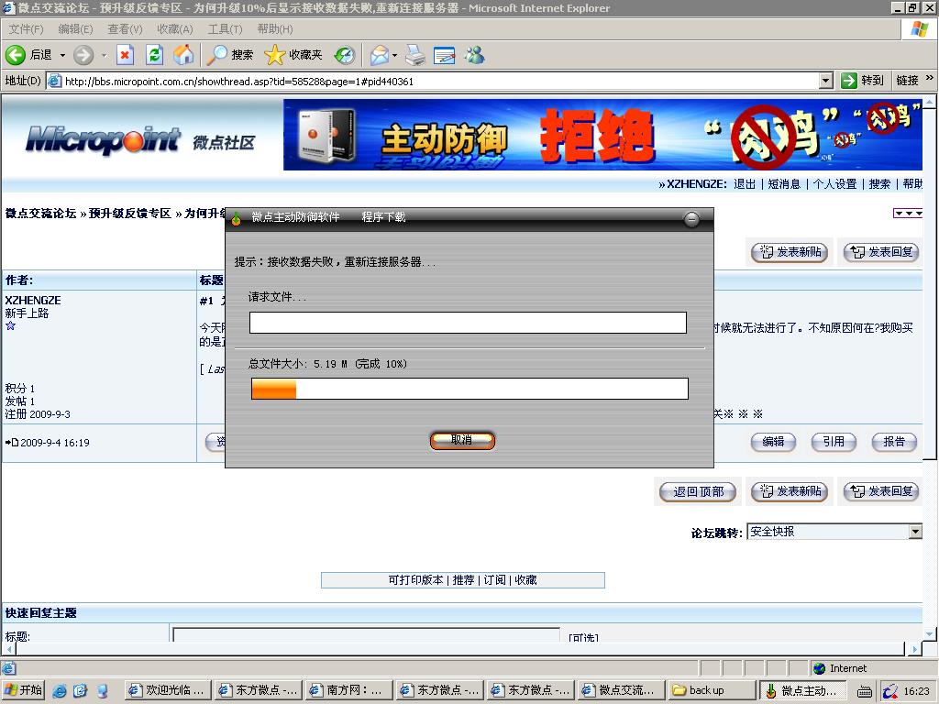The width and height of the screenshot is (939, 704).
Task: Click the 主动防御 banner advertisement
Action: (602, 135)
